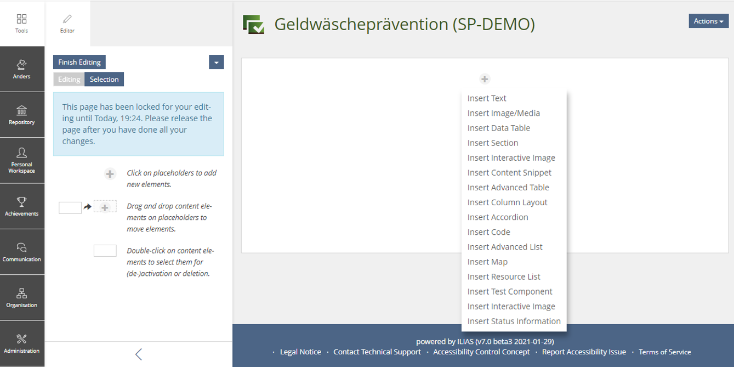Collapse the editor slate with the left chevron
This screenshot has height=367, width=734.
click(139, 354)
